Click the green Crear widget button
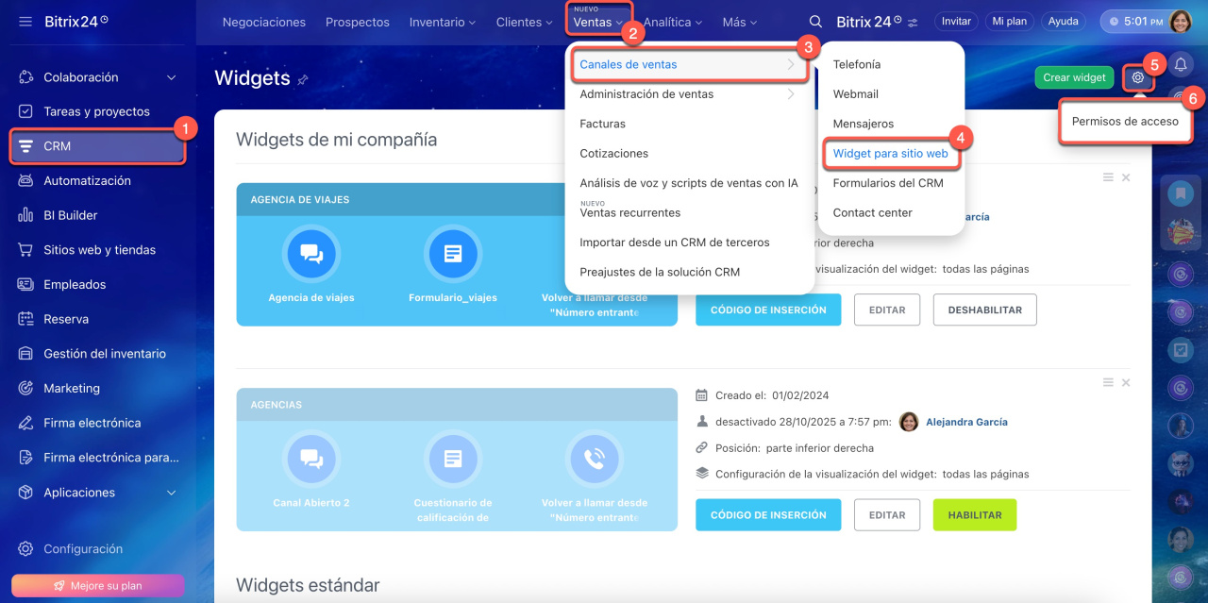Viewport: 1208px width, 603px height. [1074, 77]
